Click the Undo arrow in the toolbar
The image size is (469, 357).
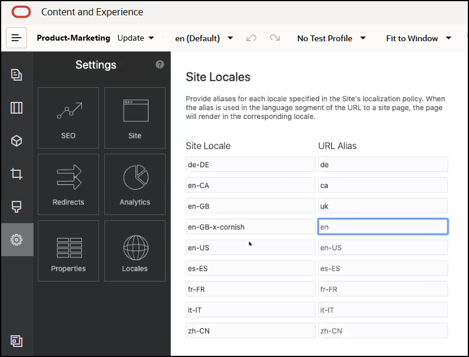252,38
